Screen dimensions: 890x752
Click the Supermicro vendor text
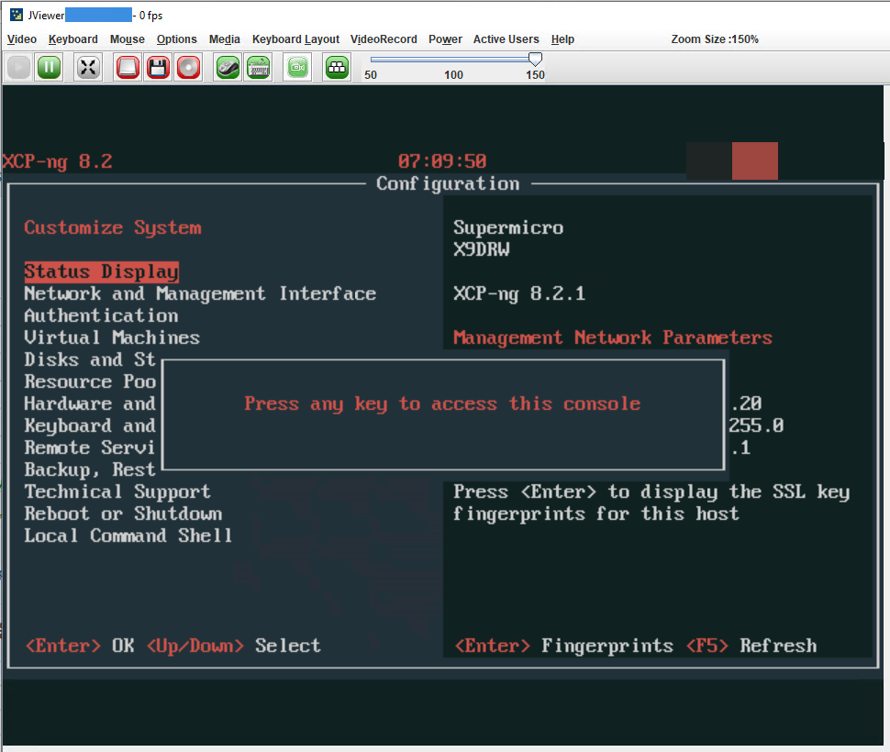click(508, 228)
